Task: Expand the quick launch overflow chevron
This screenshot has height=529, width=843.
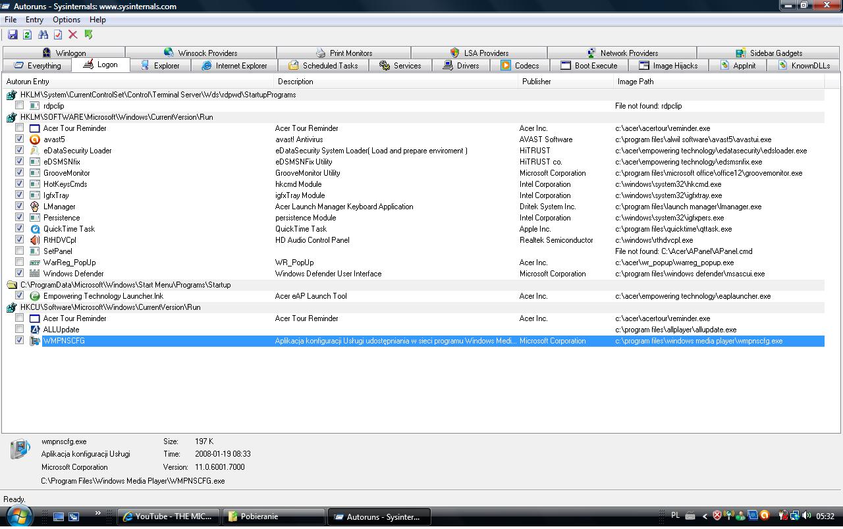Action: [98, 513]
